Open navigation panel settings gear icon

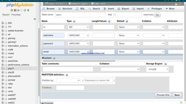[x=25, y=10]
